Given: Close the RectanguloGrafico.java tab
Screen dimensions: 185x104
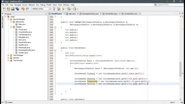Looking at the screenshot, I should [101, 14].
